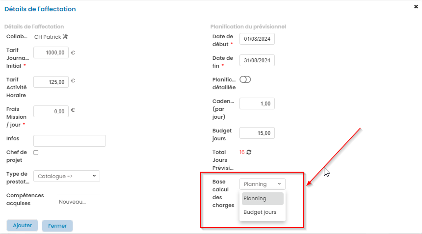Click into the Infos text field
422x234 pixels.
[70, 141]
